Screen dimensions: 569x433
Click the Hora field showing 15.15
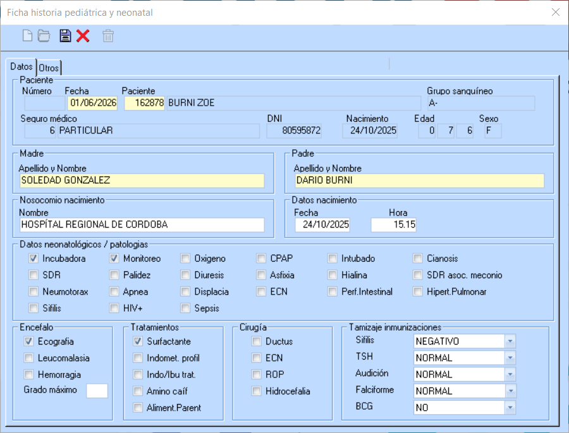click(393, 224)
